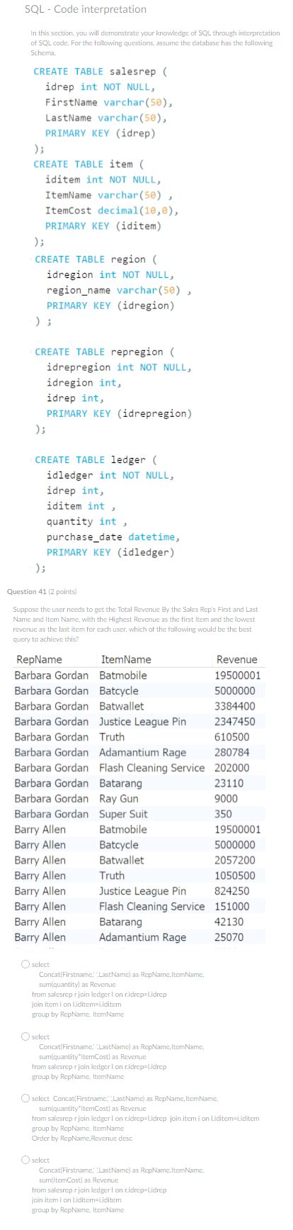Screen dimensions: 293x1230
Task: Click the Revenue value 202000
Action: tap(232, 768)
